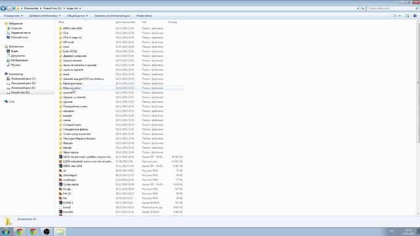Viewport: 420px width, 236px height.
Task: Click the Эффект крови folder icon
Action: [60, 152]
